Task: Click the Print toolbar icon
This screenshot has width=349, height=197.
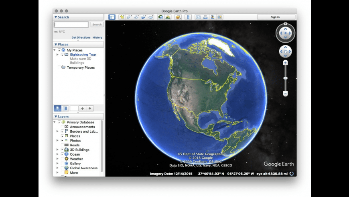Action: click(x=205, y=17)
